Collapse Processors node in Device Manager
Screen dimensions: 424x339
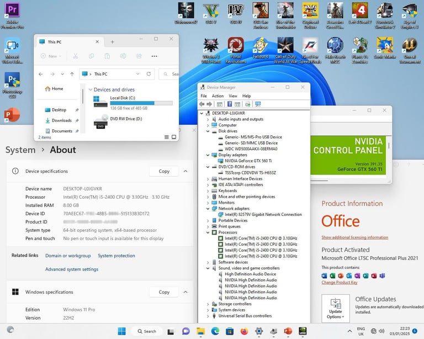coord(208,232)
